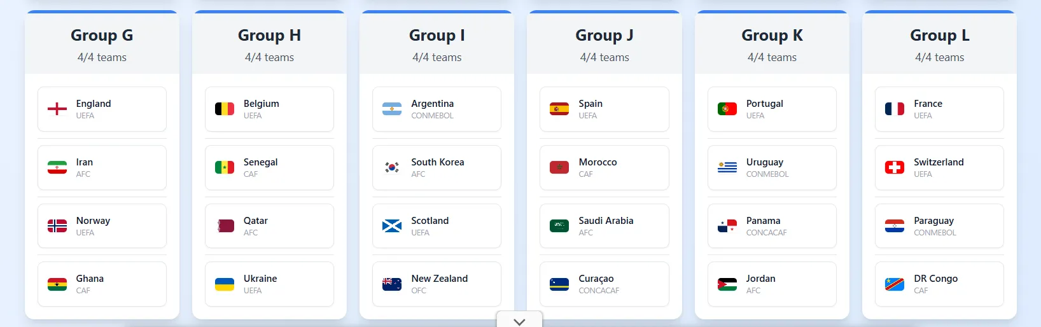Open the Senegal team card
The image size is (1041, 327).
point(269,168)
